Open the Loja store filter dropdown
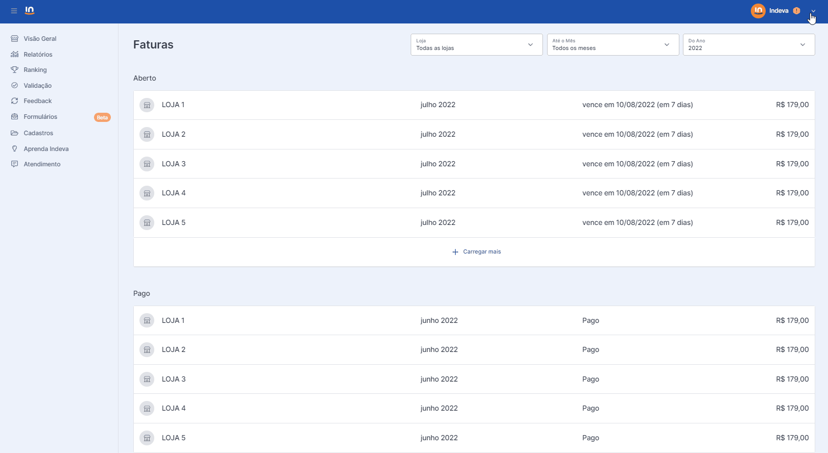The width and height of the screenshot is (828, 453). [476, 45]
